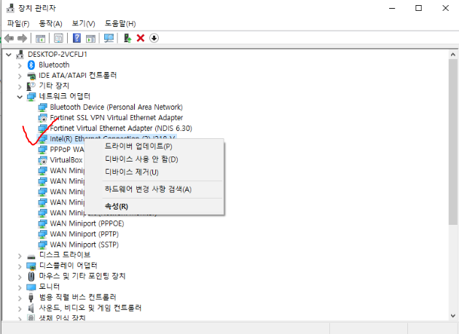This screenshot has width=459, height=334.
Task: Expand the 디스크 드라이브 category
Action: coord(20,256)
